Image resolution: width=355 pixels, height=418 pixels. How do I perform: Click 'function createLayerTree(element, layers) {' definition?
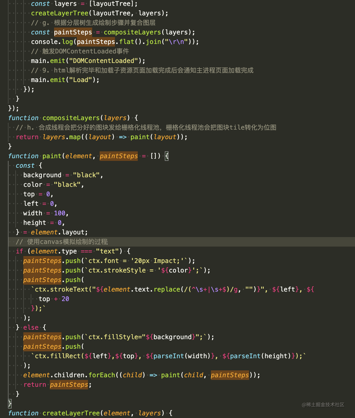pyautogui.click(x=90, y=413)
